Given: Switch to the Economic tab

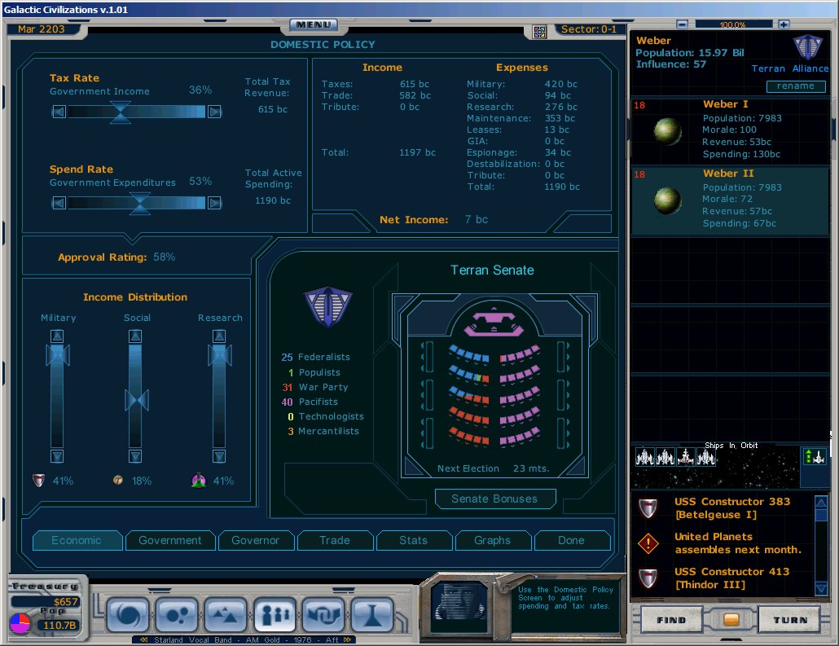Looking at the screenshot, I should (77, 541).
